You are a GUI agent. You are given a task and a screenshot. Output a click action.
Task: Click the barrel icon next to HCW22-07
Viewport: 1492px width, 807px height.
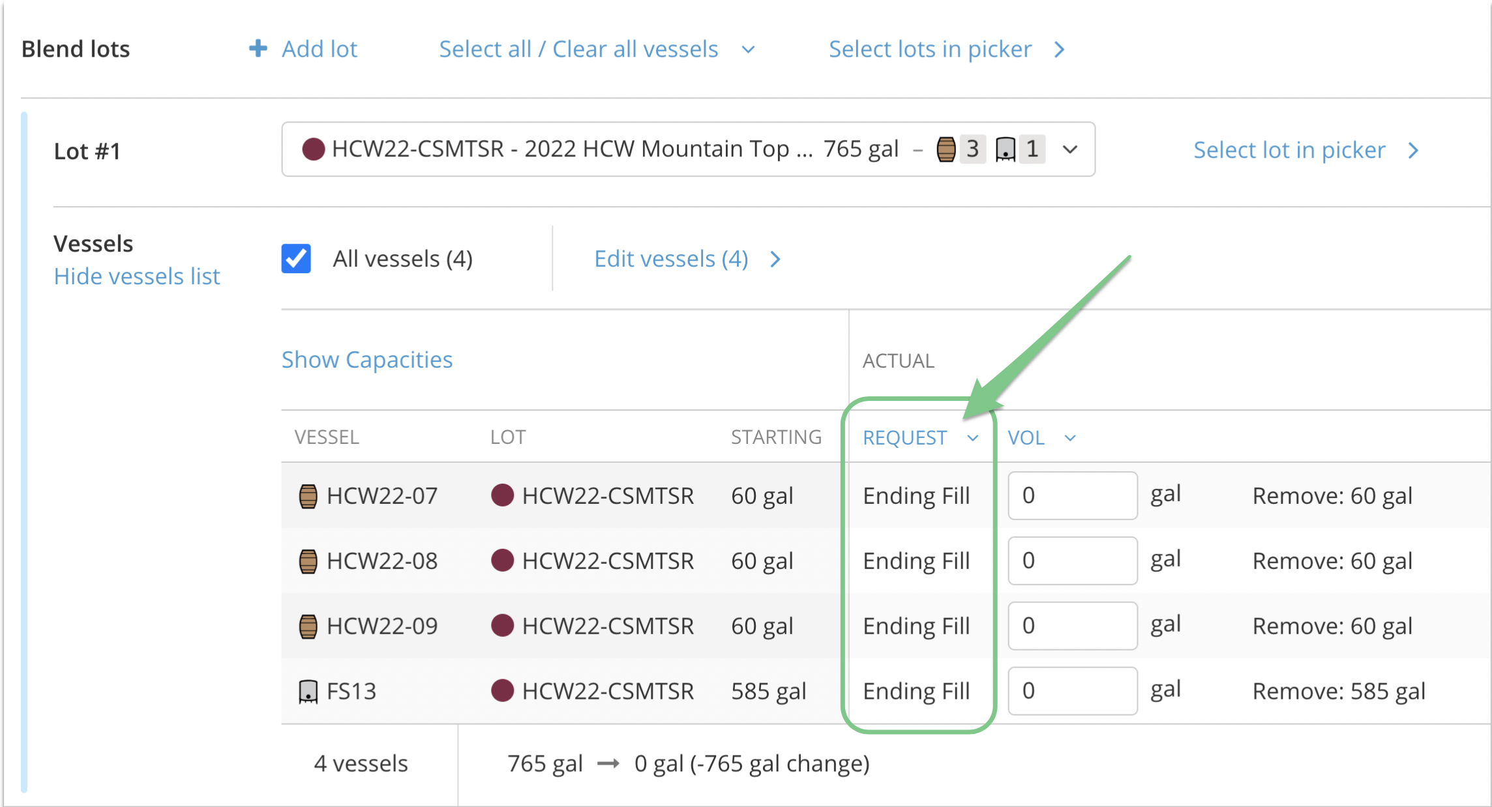tap(308, 496)
